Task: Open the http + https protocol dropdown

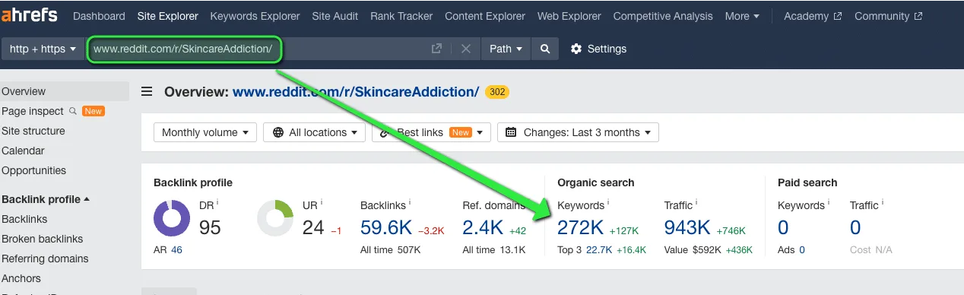Action: pos(43,49)
